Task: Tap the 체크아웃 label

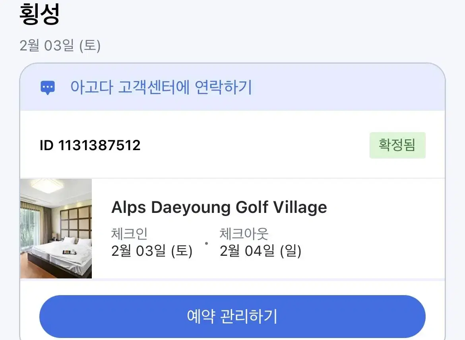Action: 244,234
